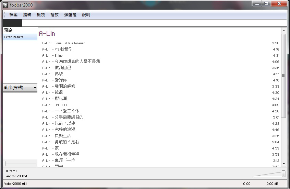Click the playlist vertical scrollbar thumb
This screenshot has width=290, height=189.
coord(284,76)
